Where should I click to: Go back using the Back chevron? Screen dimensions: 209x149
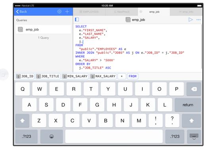tap(21, 11)
